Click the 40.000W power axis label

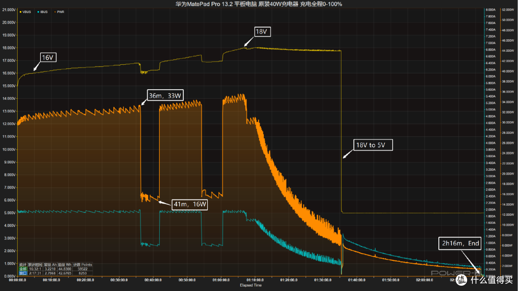(508, 71)
